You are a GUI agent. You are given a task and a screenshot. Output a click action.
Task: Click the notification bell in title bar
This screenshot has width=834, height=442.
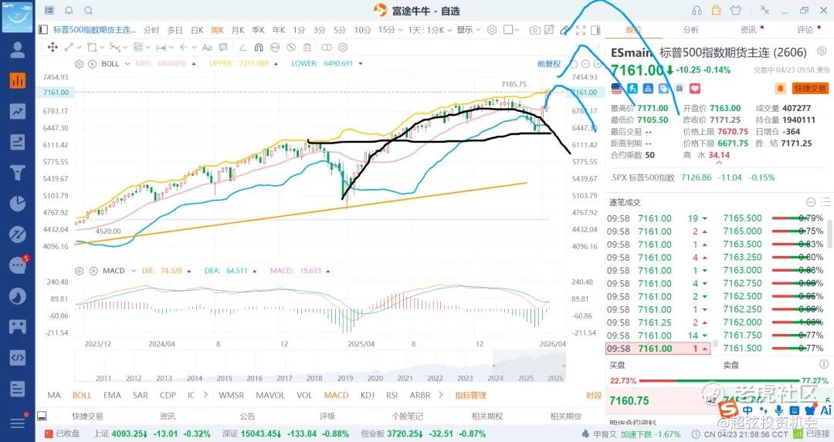(x=69, y=11)
